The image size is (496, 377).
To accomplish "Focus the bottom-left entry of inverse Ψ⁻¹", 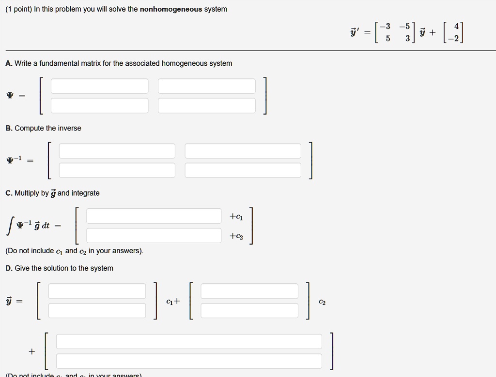I will [117, 170].
